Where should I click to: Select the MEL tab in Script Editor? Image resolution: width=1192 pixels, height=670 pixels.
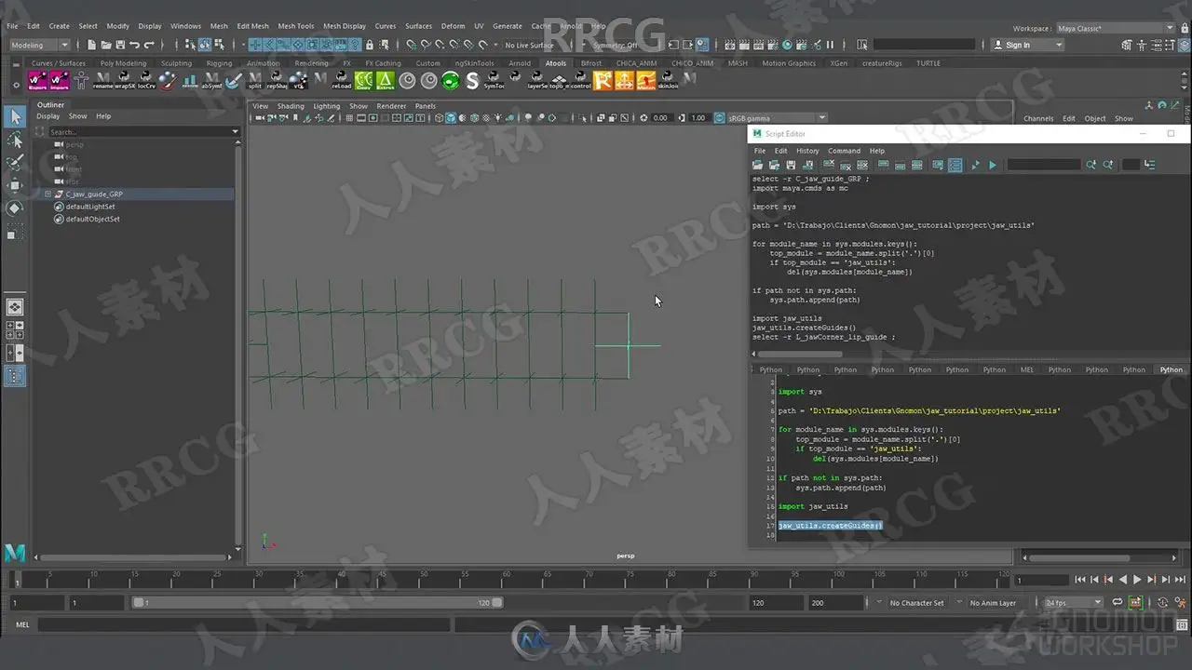[x=1027, y=369]
